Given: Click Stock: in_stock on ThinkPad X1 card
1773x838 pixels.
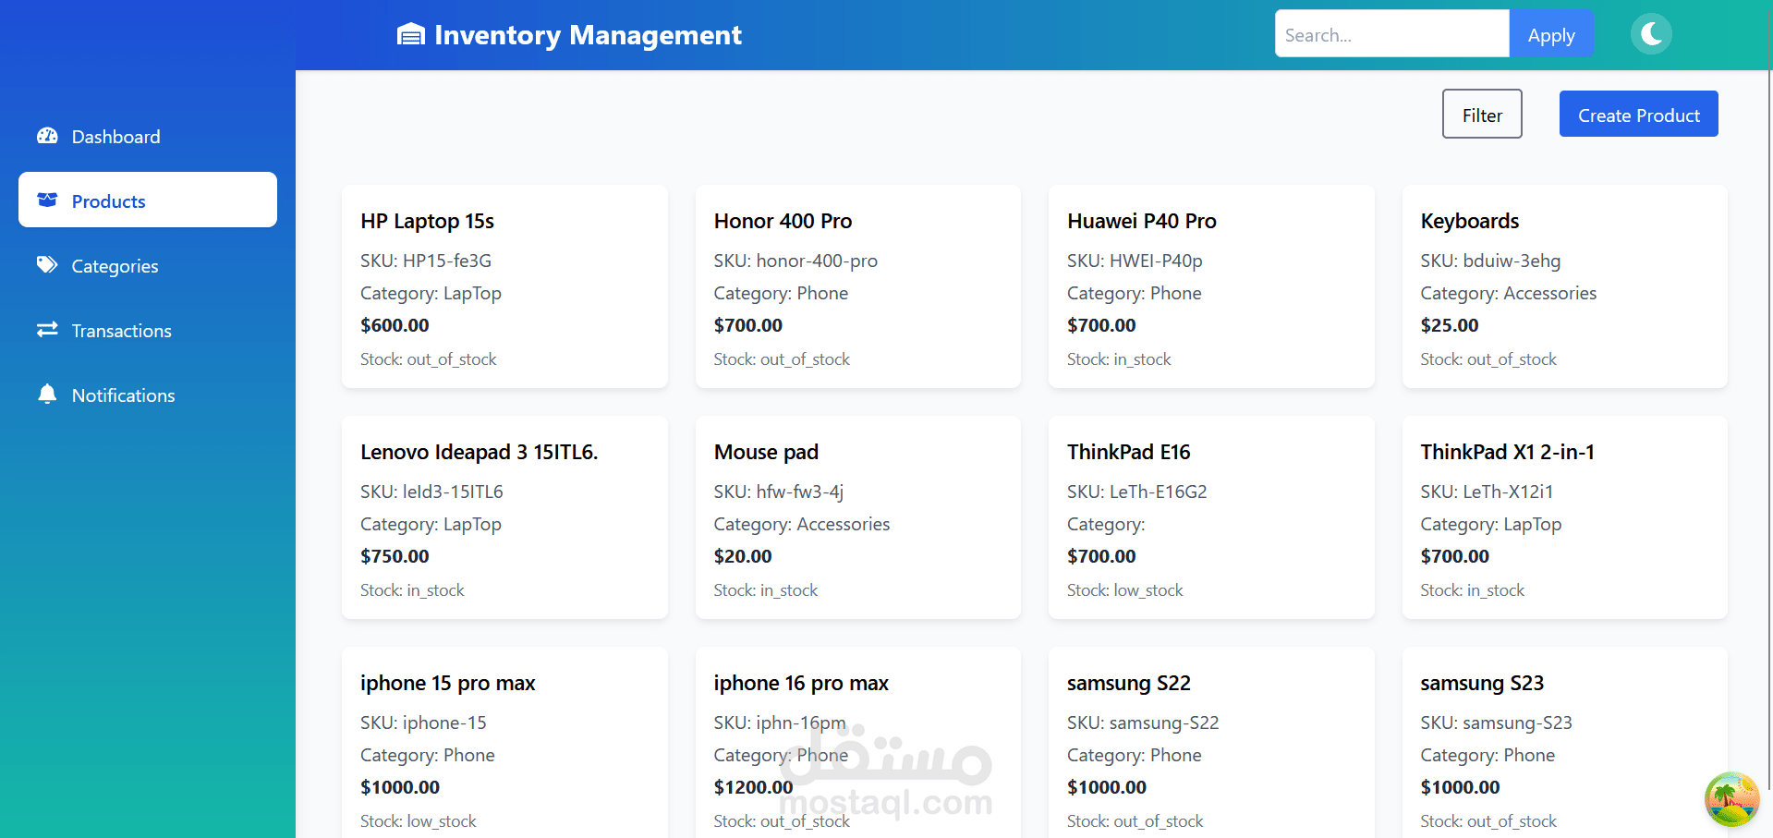Looking at the screenshot, I should (x=1472, y=590).
